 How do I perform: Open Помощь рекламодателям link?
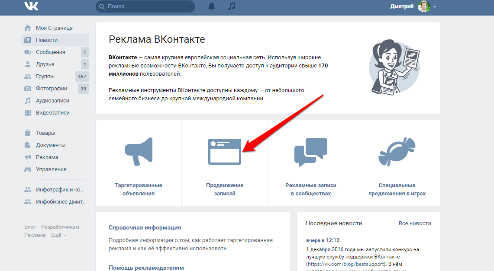click(x=146, y=268)
